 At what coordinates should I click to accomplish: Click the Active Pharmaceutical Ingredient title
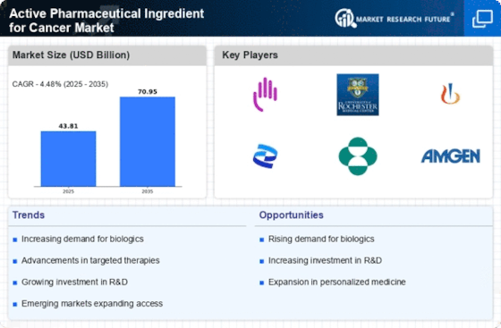pyautogui.click(x=106, y=21)
